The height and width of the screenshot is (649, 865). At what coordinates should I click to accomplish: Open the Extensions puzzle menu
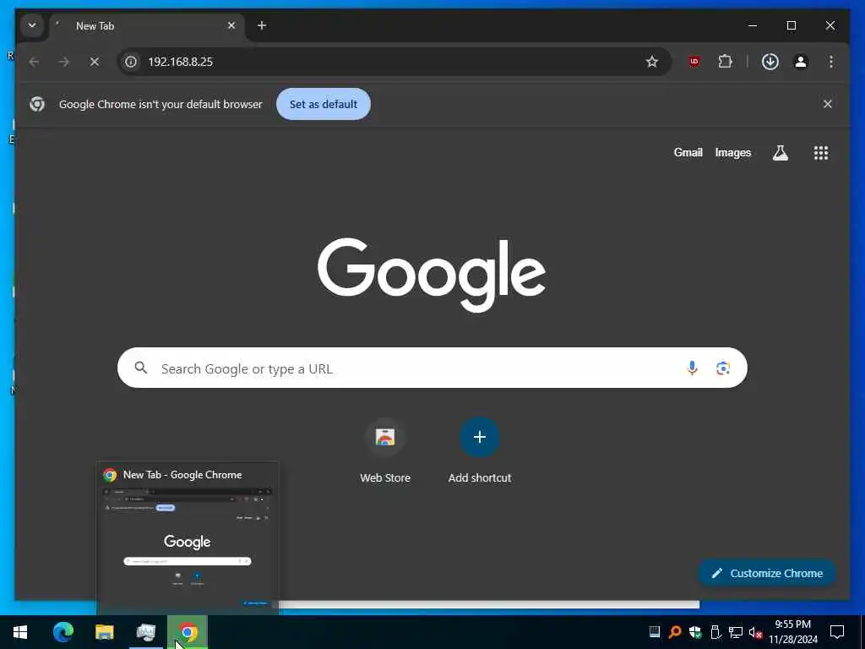click(x=725, y=62)
